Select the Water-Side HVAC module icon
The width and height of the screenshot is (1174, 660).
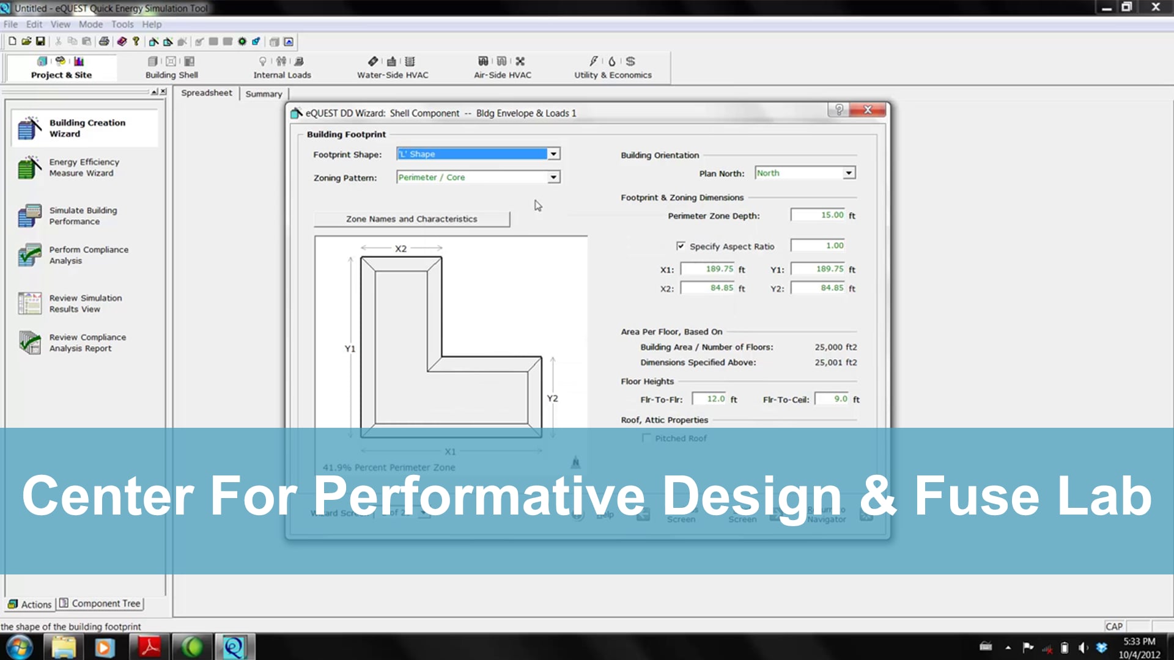(x=373, y=61)
